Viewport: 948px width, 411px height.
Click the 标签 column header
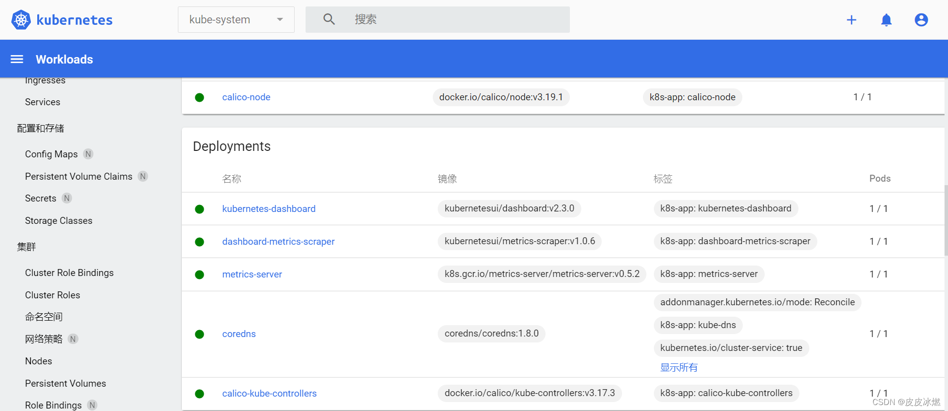pyautogui.click(x=663, y=179)
